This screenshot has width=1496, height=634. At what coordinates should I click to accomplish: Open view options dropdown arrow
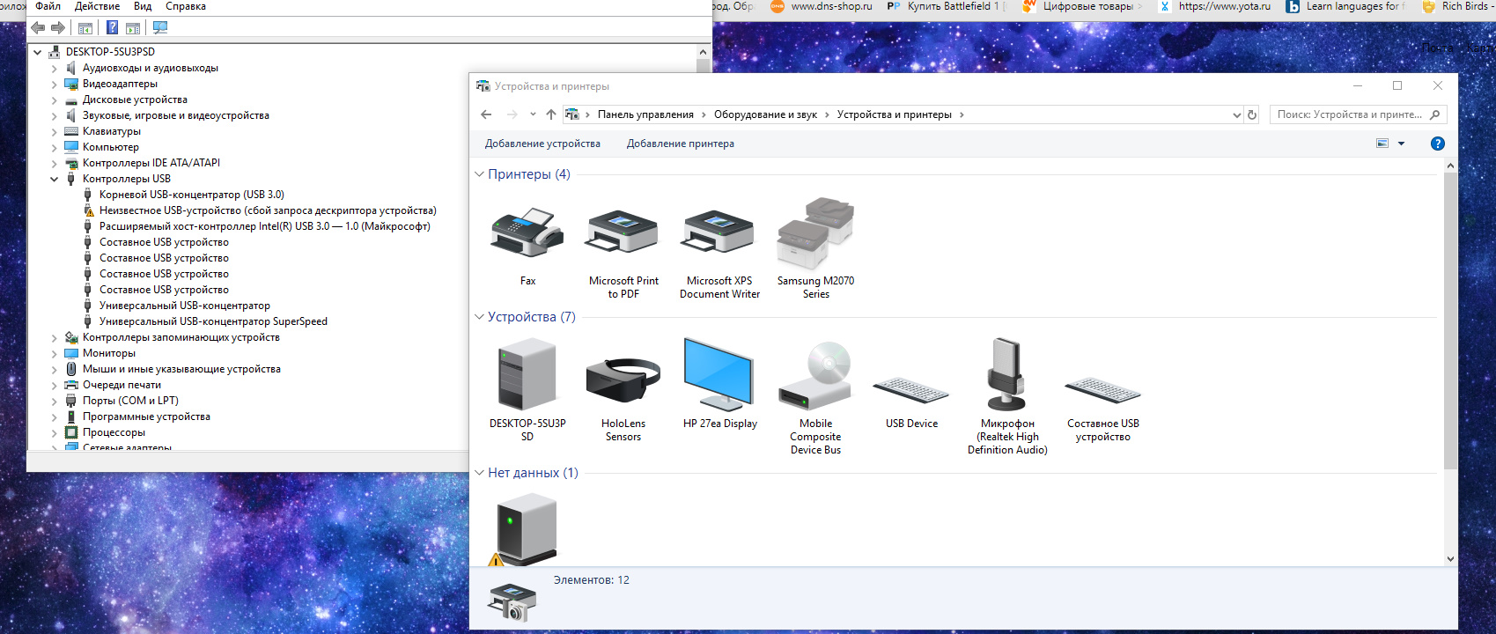(1401, 144)
